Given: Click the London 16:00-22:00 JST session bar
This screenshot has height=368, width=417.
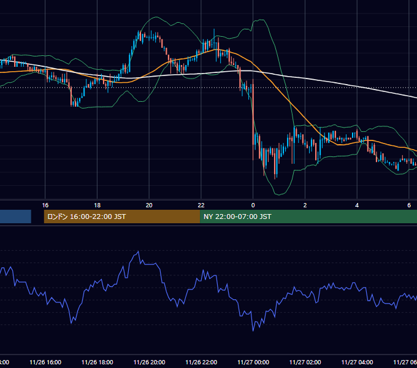Looking at the screenshot, I should [122, 217].
